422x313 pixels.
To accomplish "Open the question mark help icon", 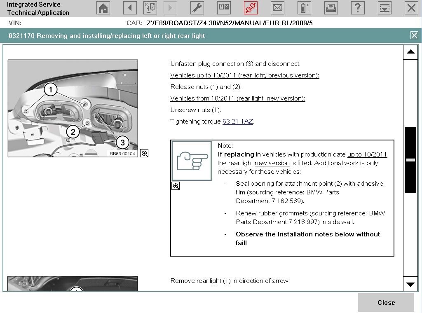I will tap(358, 8).
